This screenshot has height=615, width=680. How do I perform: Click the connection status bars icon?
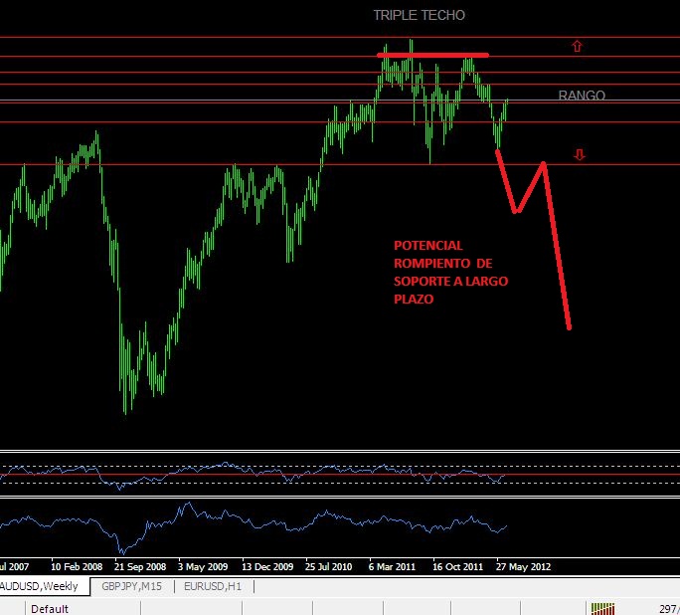[x=603, y=607]
